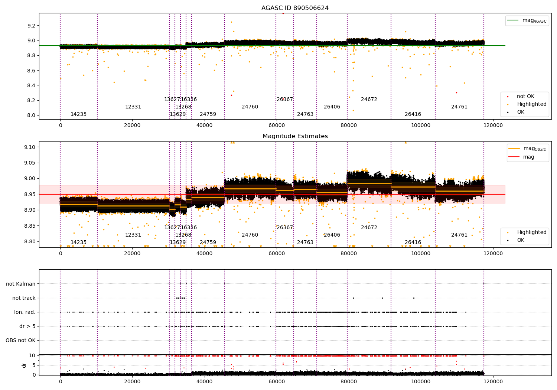Image resolution: width=557 pixels, height=390 pixels.
Task: Click the 'not Kalman' row label
Action: coord(21,284)
